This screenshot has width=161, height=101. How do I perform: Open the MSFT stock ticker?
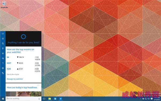click(9, 63)
